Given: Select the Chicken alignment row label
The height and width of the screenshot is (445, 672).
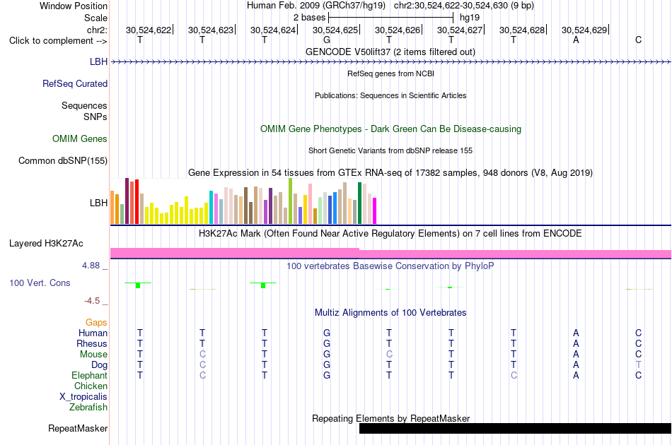Looking at the screenshot, I should pyautogui.click(x=91, y=386).
